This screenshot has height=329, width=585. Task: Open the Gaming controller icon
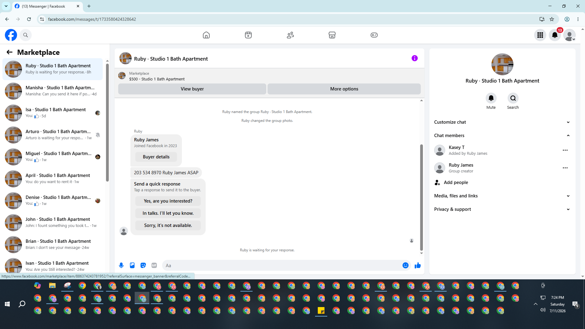374,35
